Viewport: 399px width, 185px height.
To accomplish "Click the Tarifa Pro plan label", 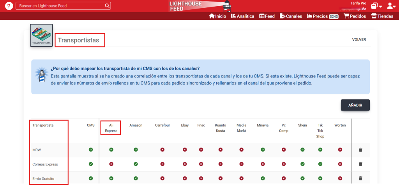I will click(358, 3).
